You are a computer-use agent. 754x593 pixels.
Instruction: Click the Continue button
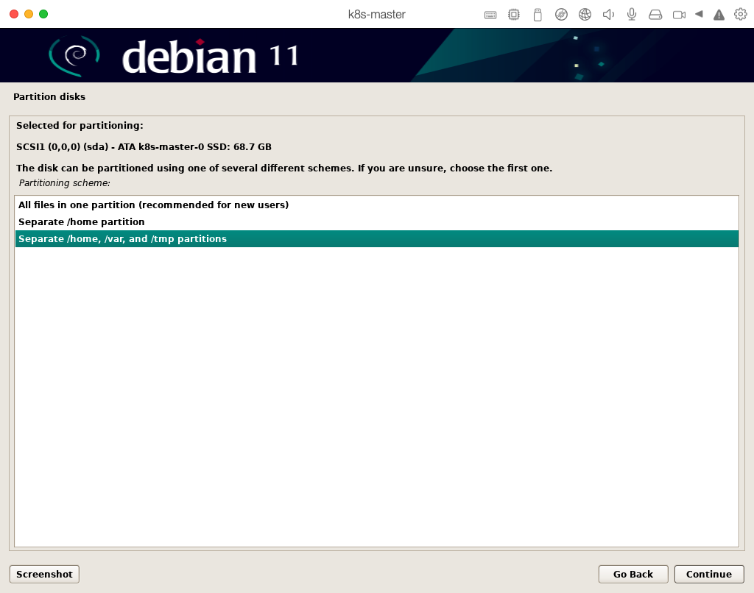click(709, 575)
